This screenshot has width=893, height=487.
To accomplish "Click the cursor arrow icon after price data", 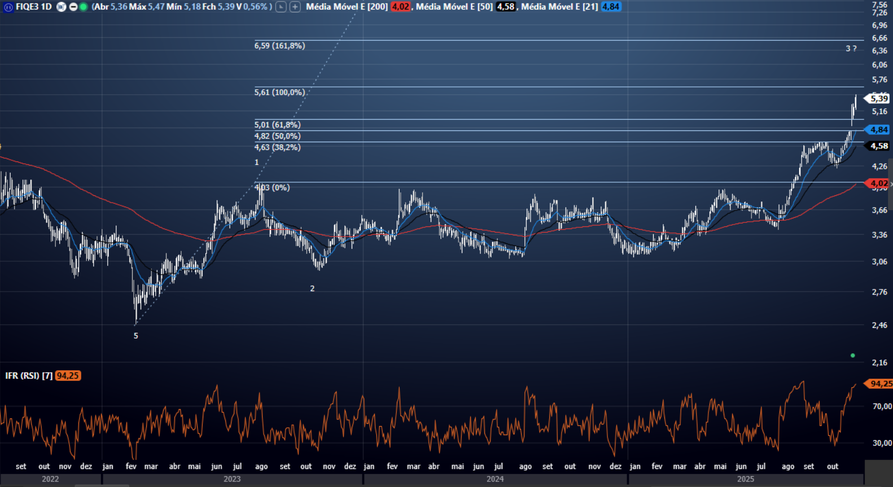I will [281, 7].
